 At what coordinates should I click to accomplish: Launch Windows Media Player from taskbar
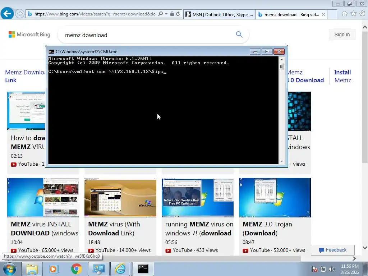(54, 269)
